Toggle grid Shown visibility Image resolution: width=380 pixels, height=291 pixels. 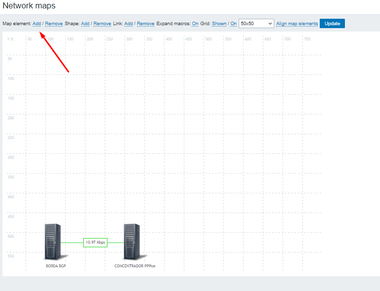click(219, 24)
